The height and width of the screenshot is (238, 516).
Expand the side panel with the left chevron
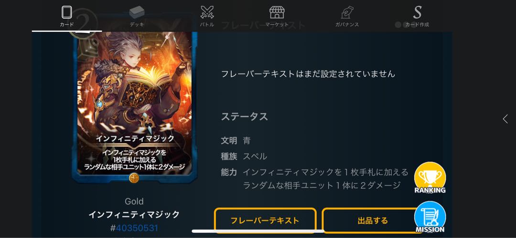[x=505, y=119]
